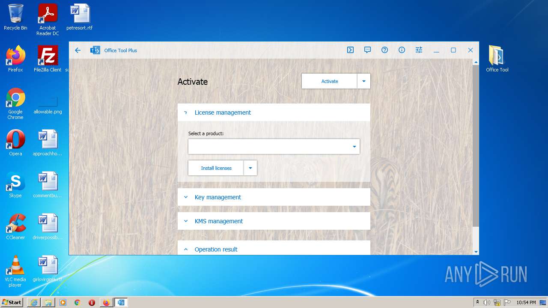548x308 pixels.
Task: Open Opera from the taskbar
Action: 92,302
